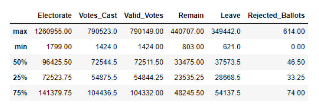Viewport: 319px width, 109px height.
Task: Click median Votes_Cast value 72544.5
Action: (102, 62)
